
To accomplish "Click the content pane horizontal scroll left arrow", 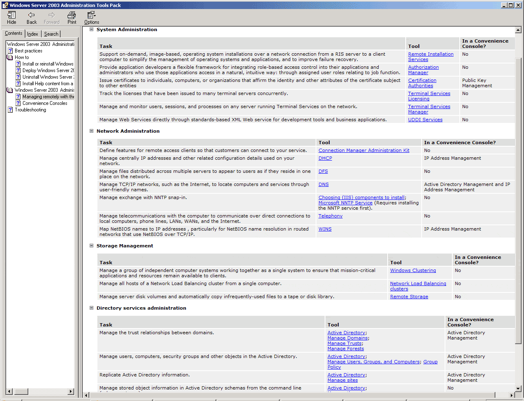I will (x=86, y=395).
